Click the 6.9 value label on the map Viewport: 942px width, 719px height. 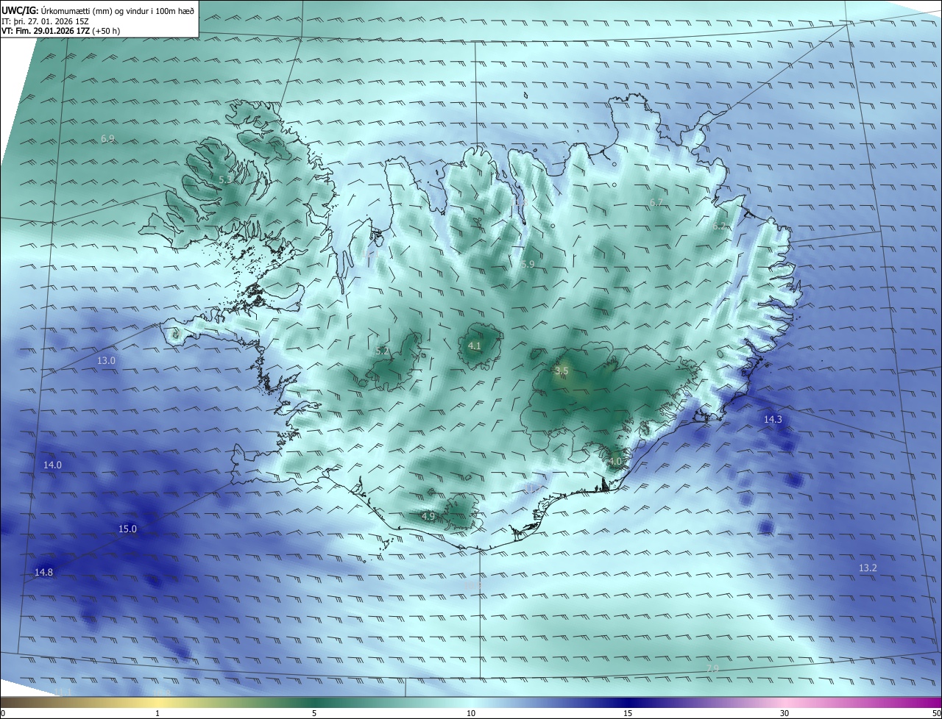(x=107, y=138)
